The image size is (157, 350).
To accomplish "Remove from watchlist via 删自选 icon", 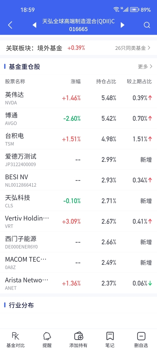I will coord(141,340).
